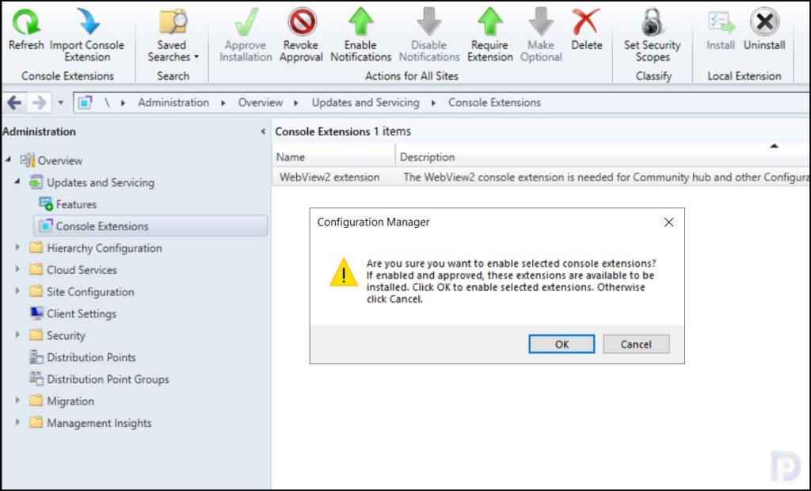
Task: Select Hierarchy Configuration tree item
Action: [104, 248]
